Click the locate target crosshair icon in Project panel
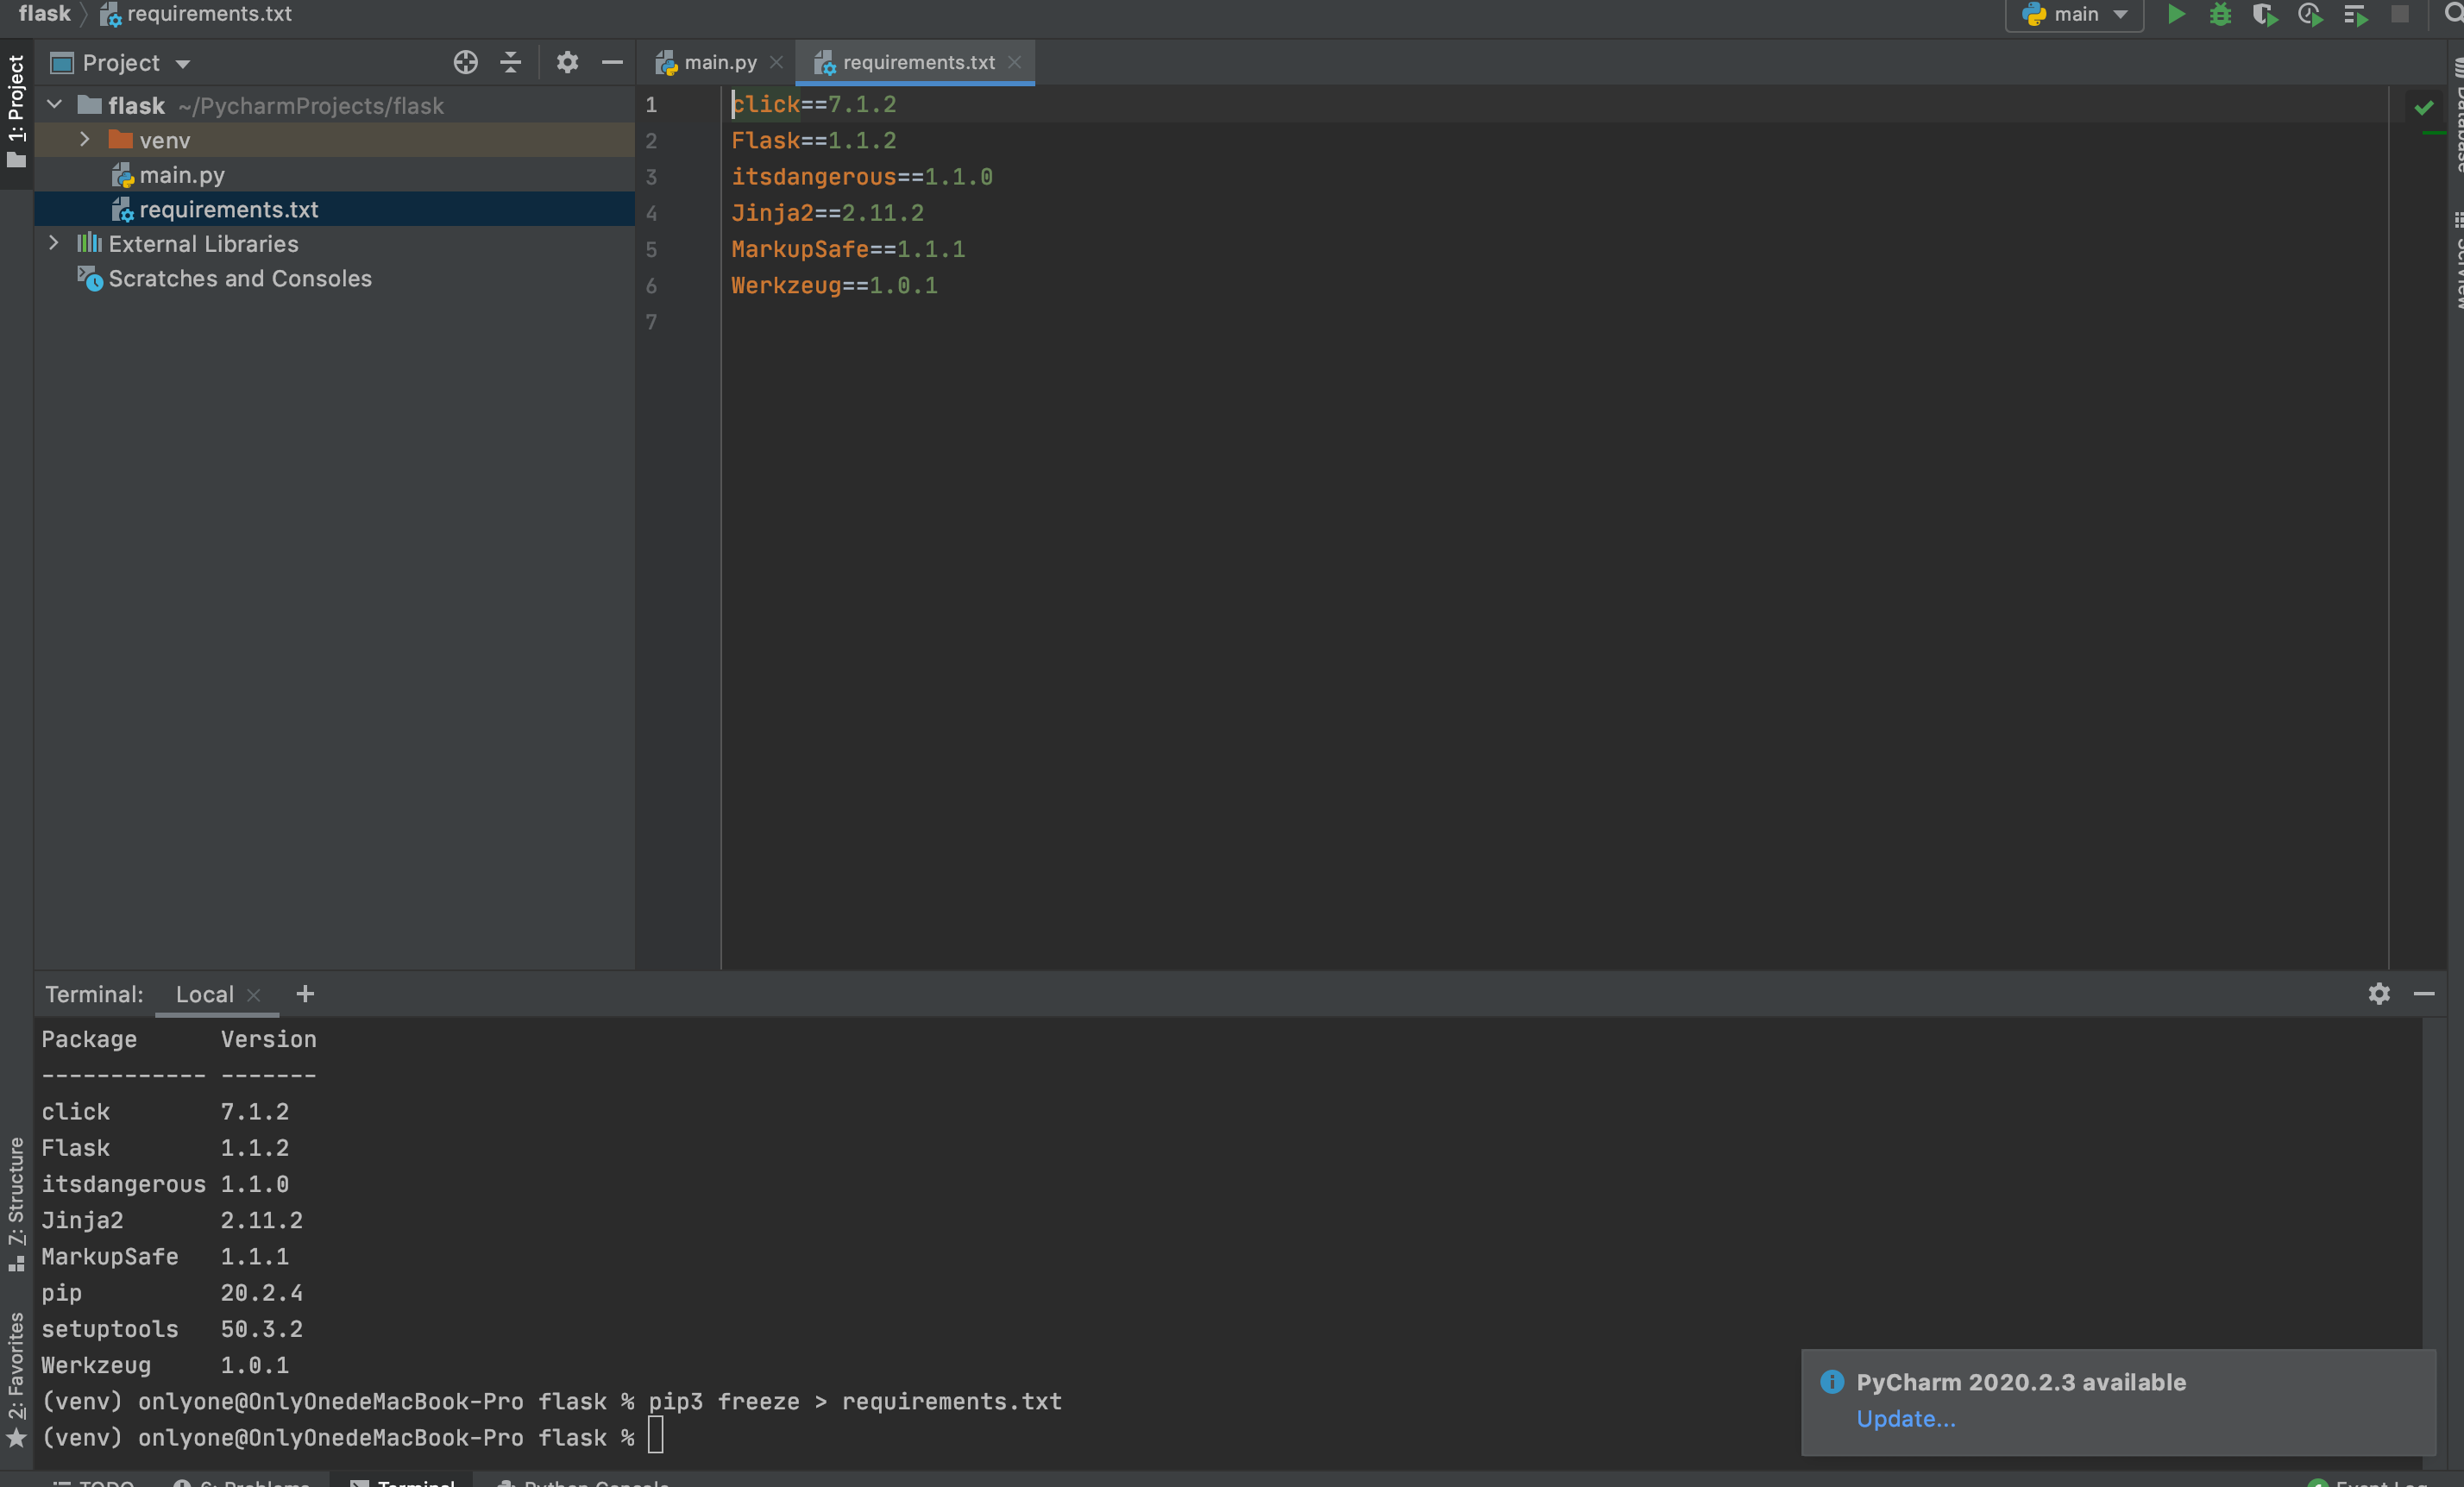 [x=465, y=63]
